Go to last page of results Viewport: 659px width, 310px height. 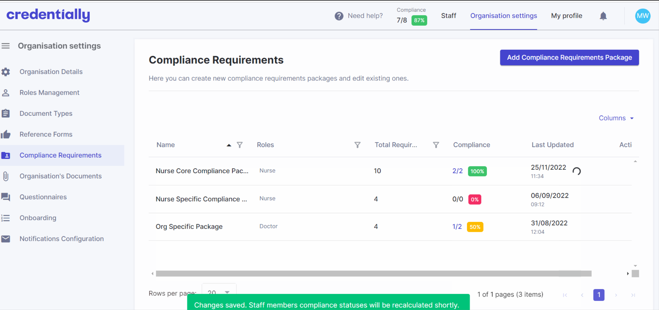pos(633,295)
